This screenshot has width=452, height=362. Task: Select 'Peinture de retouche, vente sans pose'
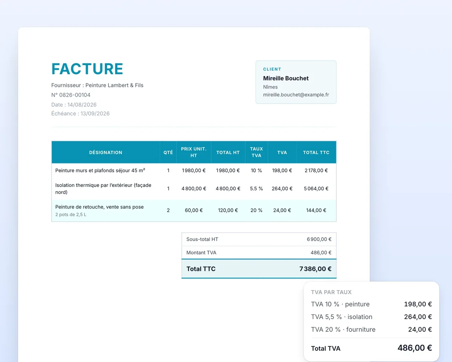99,207
